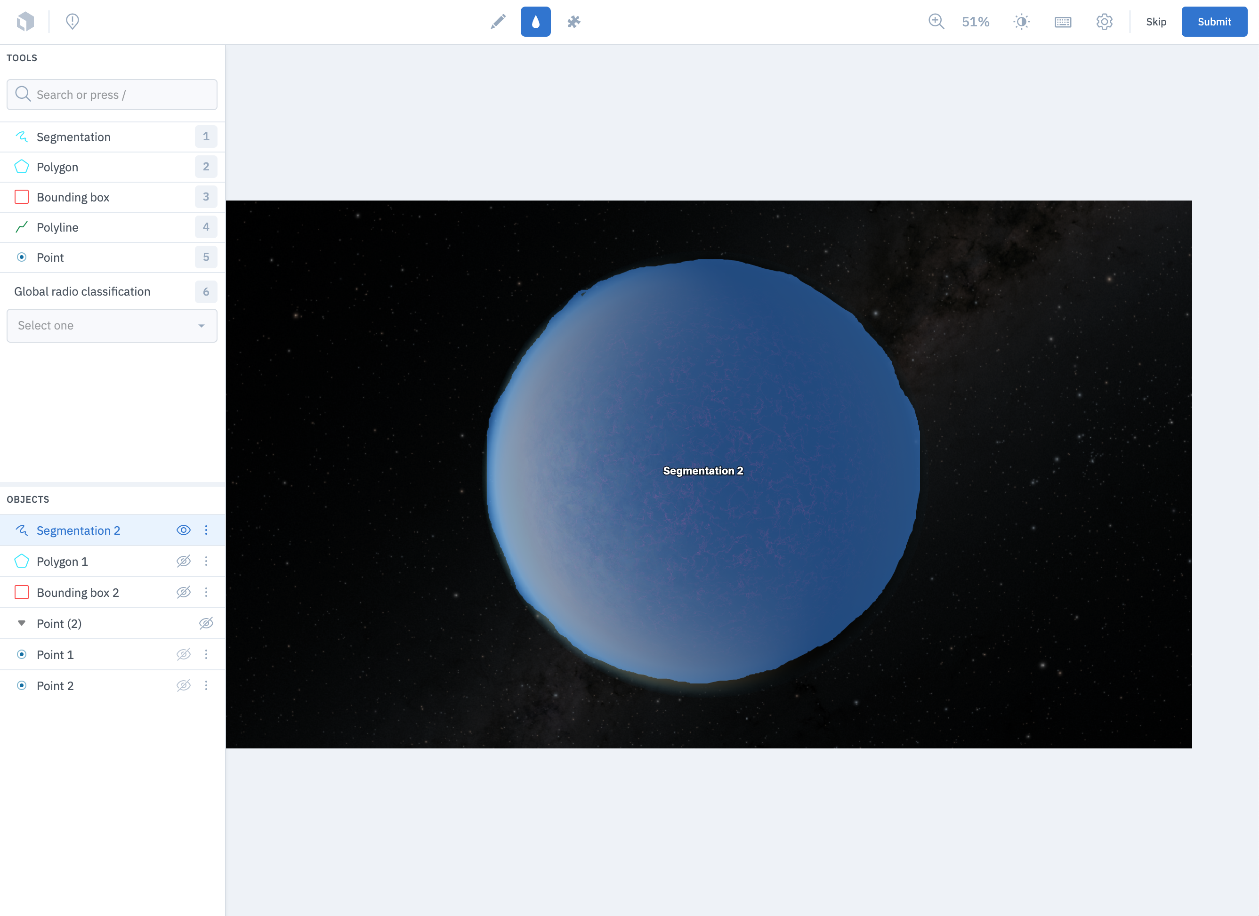
Task: Click the cube logo icon
Action: [x=25, y=22]
